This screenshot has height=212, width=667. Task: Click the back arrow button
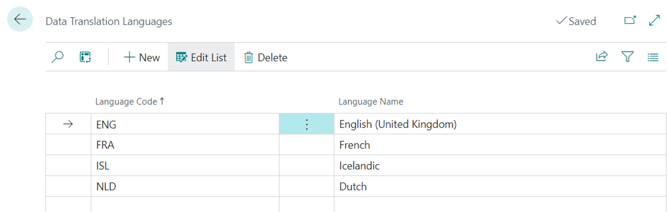[x=20, y=20]
